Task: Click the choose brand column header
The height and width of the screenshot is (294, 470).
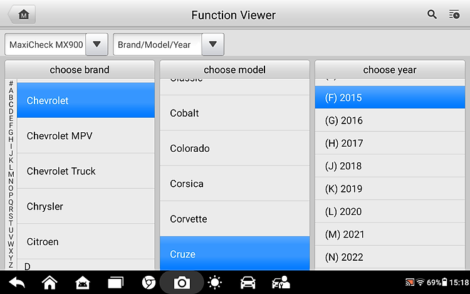Action: [80, 70]
